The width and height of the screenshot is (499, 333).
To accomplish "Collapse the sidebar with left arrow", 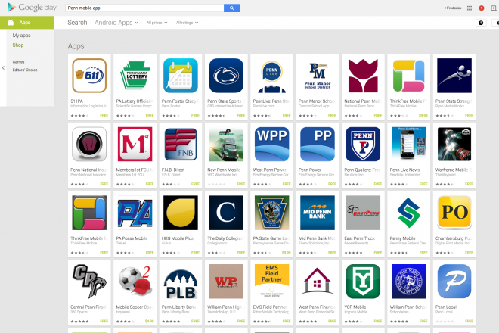I will click(x=3, y=67).
